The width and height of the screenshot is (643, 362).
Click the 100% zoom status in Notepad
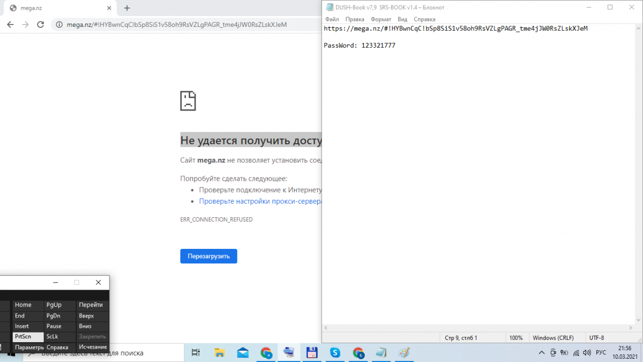[516, 338]
